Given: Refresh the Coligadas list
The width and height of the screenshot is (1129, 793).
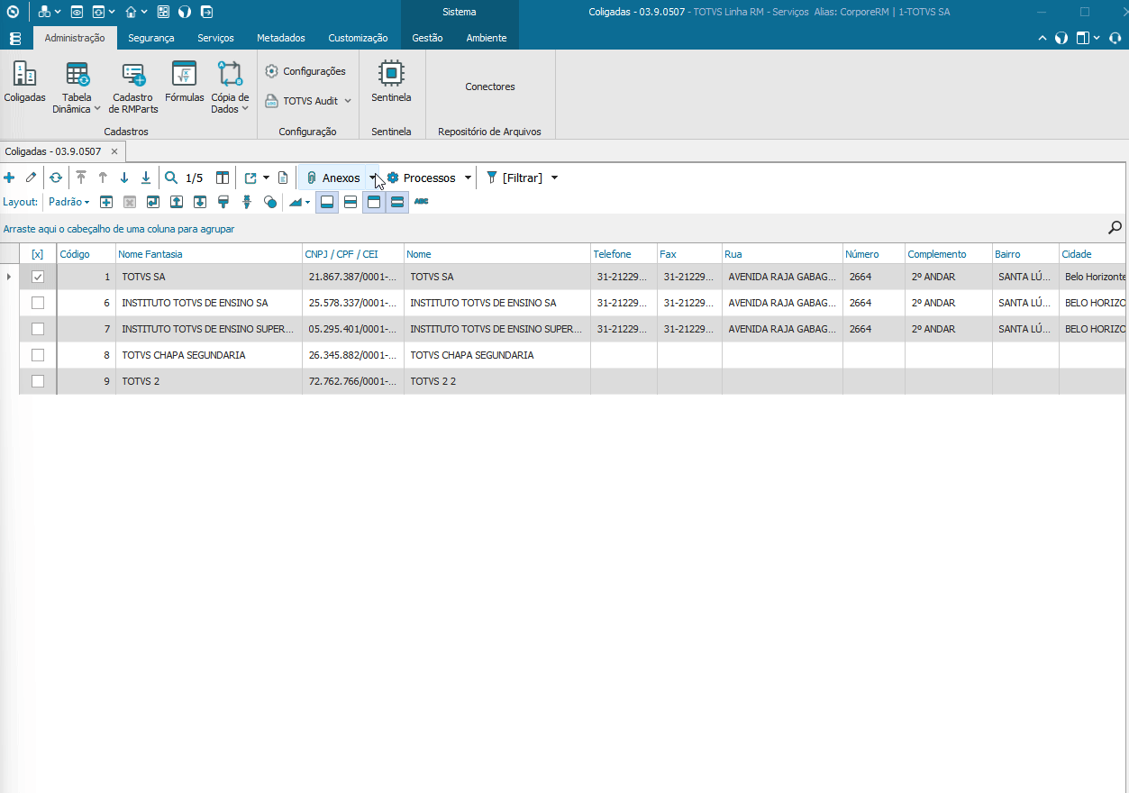Looking at the screenshot, I should pos(56,178).
